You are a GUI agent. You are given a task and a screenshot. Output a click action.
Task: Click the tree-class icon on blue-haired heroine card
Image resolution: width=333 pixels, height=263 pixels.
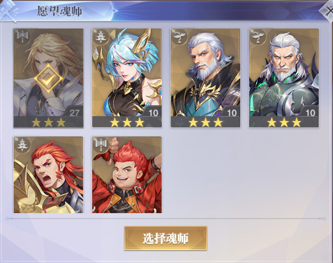(x=101, y=37)
